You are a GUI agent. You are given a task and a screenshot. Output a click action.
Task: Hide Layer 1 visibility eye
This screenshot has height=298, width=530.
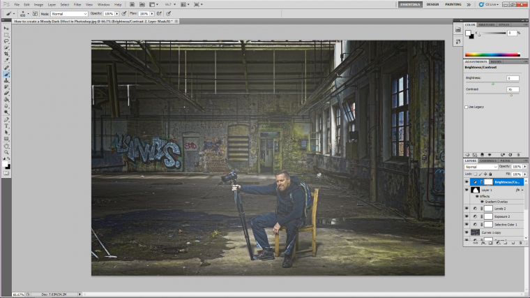pos(467,190)
